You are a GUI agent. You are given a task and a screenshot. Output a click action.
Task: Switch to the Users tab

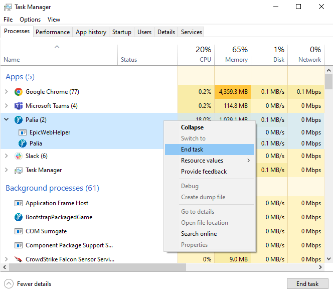coord(144,32)
